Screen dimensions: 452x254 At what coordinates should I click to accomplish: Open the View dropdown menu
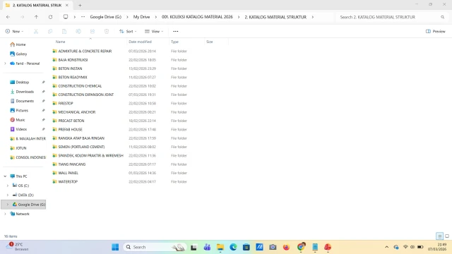pos(154,31)
